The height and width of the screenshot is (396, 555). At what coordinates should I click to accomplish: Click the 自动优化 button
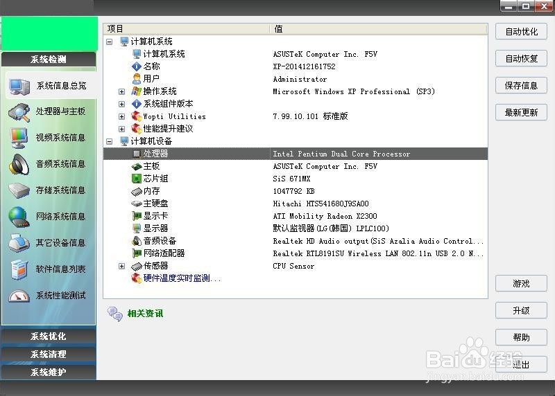522,31
